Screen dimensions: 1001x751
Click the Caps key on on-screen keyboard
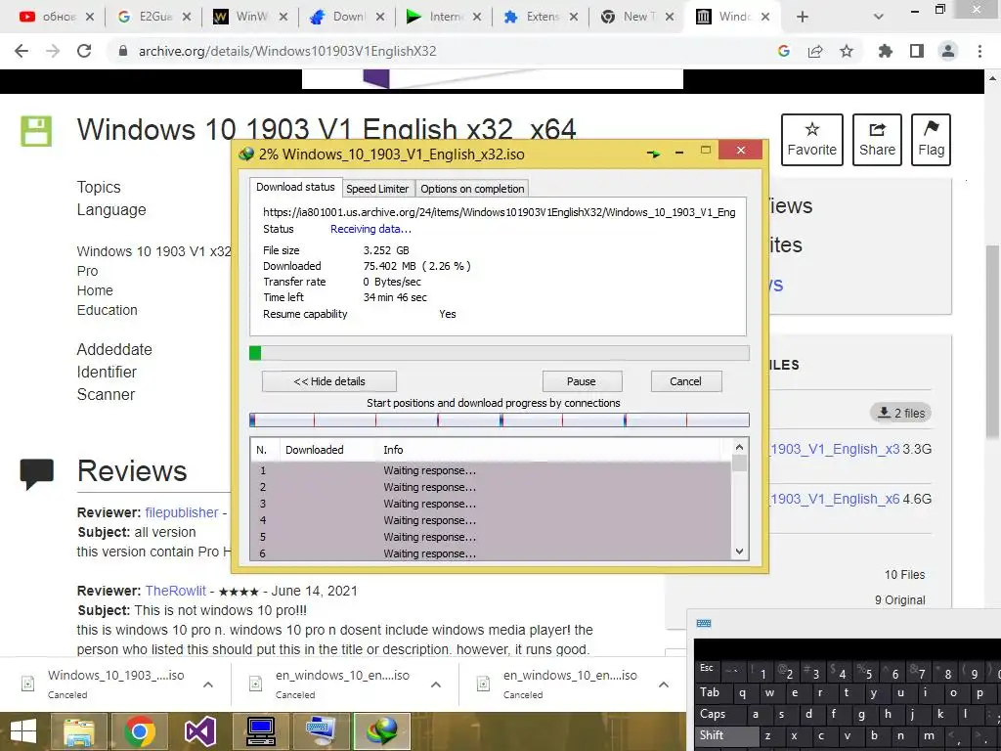(719, 714)
